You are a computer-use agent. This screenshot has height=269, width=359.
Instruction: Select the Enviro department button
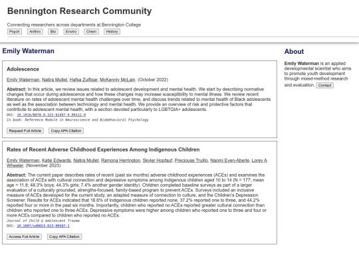coord(71,32)
